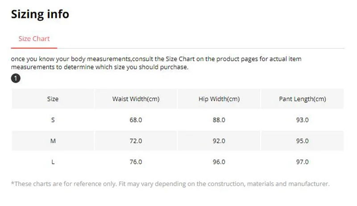Screen dimensions: 357x206
Task: Click the Sizing info heading
Action: pyautogui.click(x=40, y=14)
